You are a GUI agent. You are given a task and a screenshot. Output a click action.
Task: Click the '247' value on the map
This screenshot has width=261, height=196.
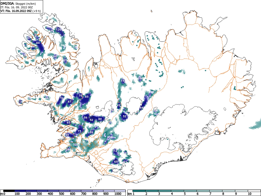[x=28, y=38]
